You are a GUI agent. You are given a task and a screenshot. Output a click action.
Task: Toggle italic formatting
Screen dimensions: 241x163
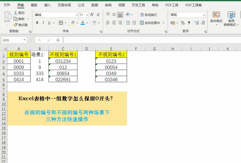pos(43,23)
